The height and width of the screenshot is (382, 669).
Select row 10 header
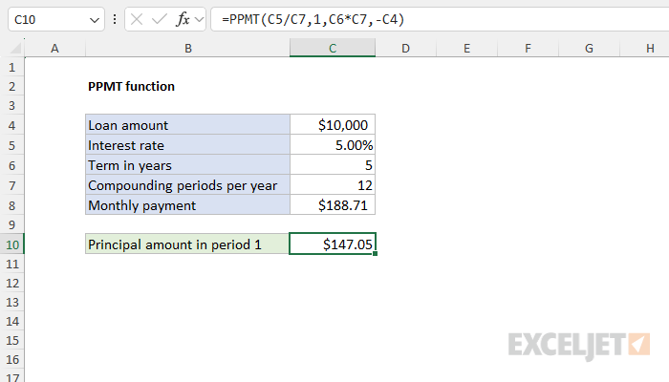11,244
